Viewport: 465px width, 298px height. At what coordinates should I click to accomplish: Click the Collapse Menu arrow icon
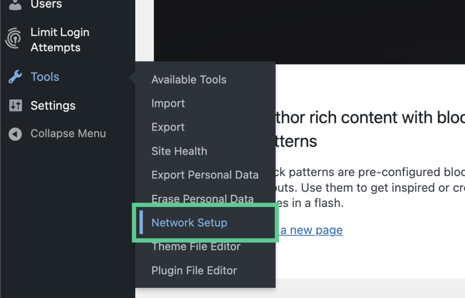pyautogui.click(x=15, y=133)
